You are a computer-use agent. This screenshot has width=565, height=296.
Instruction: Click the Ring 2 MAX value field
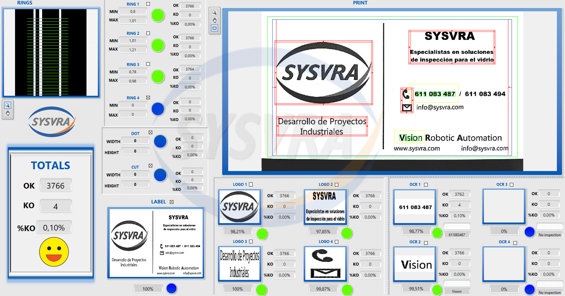point(133,49)
